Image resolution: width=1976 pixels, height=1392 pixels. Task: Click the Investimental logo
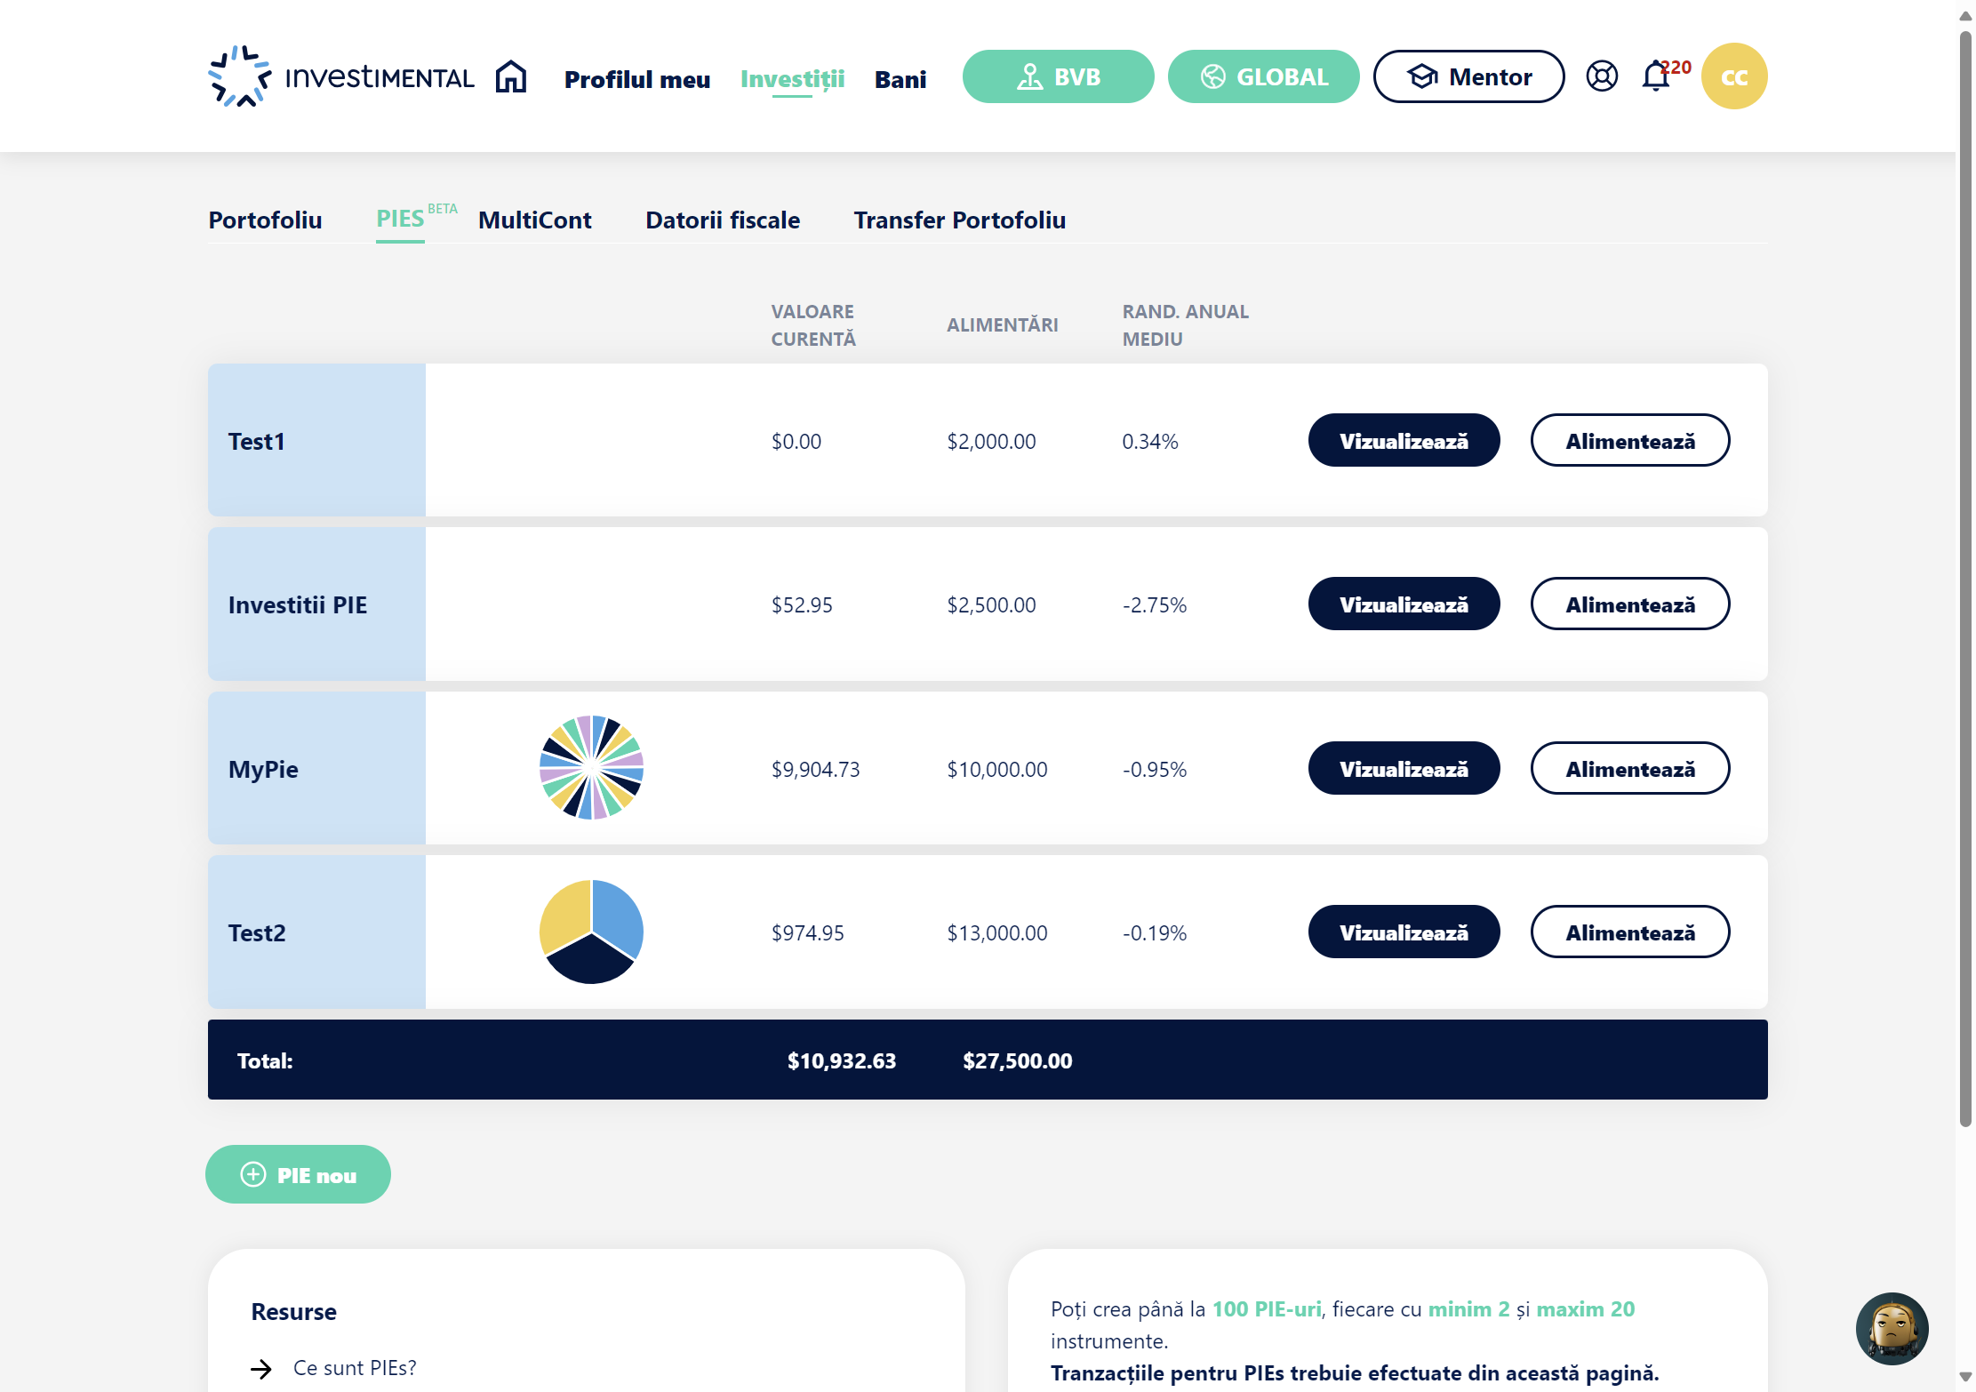pos(341,76)
